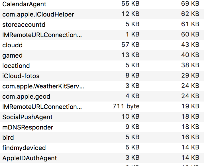
Task: Select the cloudd process row
Action: (13, 45)
